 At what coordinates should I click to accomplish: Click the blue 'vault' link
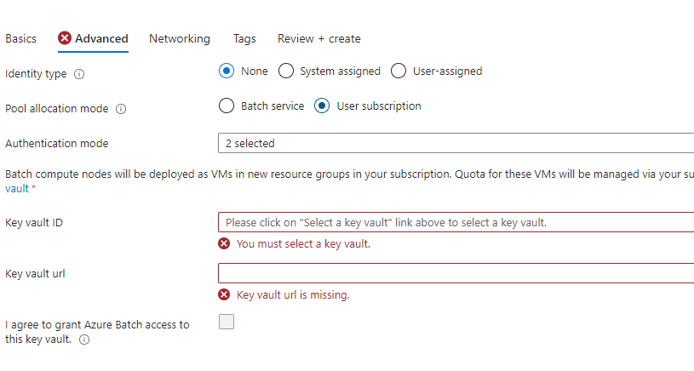17,189
